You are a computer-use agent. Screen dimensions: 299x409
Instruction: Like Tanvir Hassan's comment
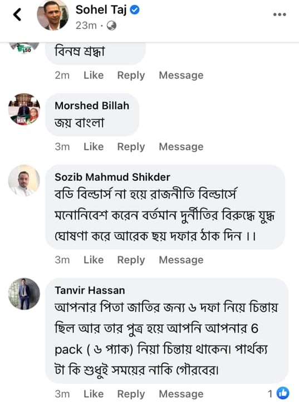click(94, 394)
